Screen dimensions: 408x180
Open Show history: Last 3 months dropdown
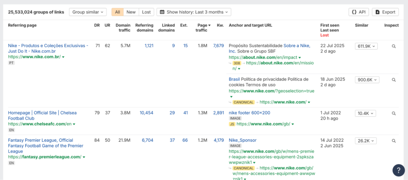click(x=194, y=12)
